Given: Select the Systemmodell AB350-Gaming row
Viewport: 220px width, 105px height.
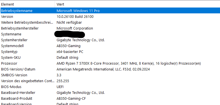Looking at the screenshot, I should click(x=110, y=46).
